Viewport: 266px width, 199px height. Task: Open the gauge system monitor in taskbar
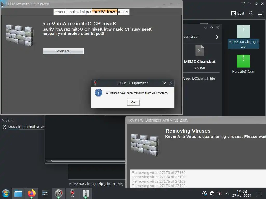59,193
